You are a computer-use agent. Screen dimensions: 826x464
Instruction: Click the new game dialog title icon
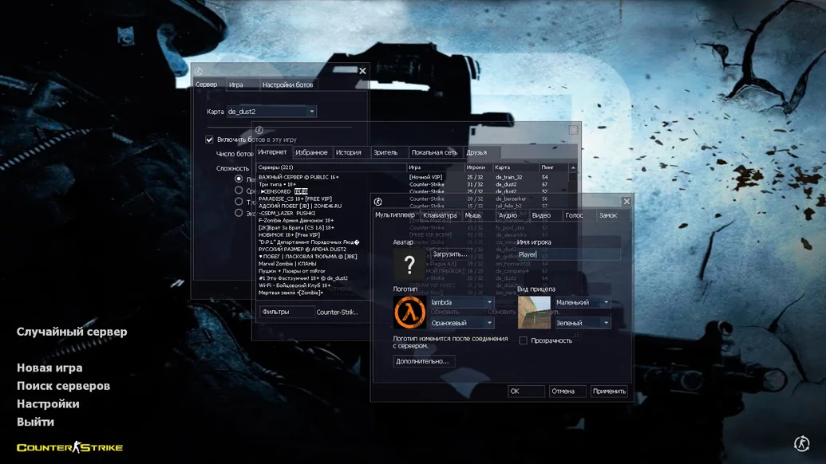pyautogui.click(x=199, y=71)
